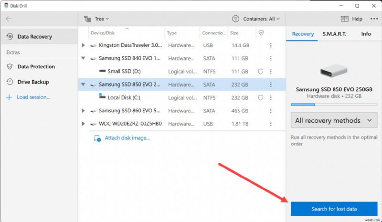Minimize the Disk Drill window
Screen dimensions: 382x222
341,6
